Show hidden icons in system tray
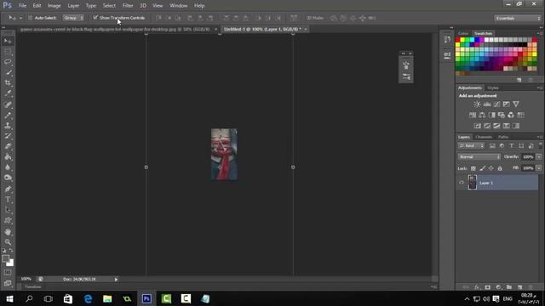The width and height of the screenshot is (545, 306). click(467, 298)
